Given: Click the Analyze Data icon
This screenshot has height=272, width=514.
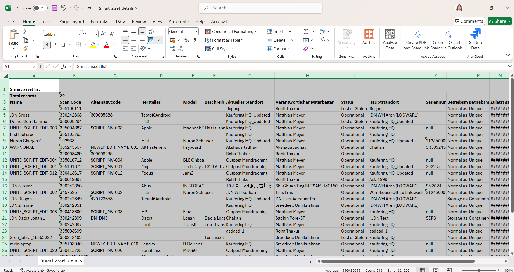Looking at the screenshot, I should 390,40.
